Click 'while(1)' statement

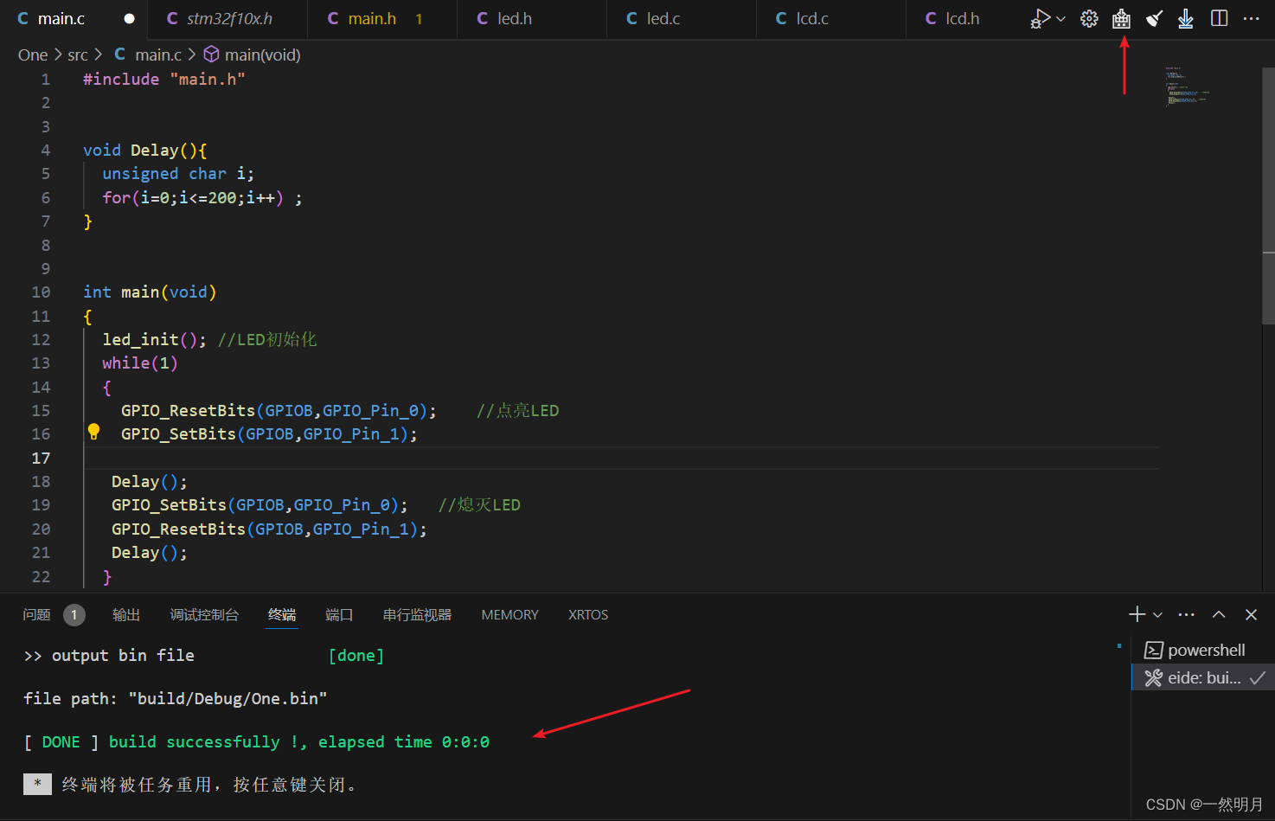click(x=140, y=363)
